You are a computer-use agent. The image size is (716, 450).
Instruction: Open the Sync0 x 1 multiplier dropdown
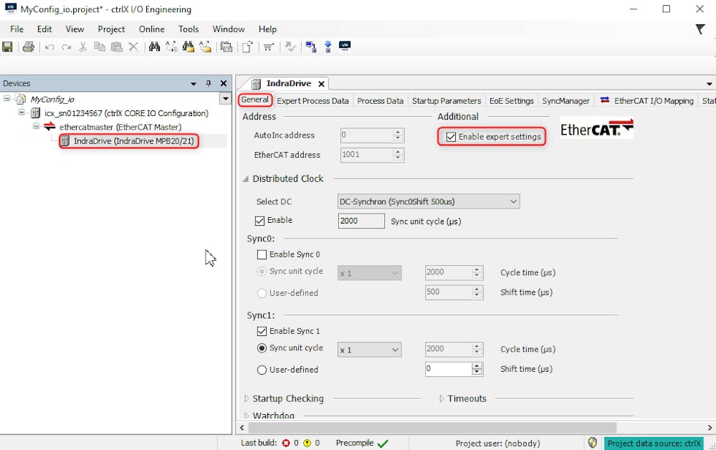point(369,273)
